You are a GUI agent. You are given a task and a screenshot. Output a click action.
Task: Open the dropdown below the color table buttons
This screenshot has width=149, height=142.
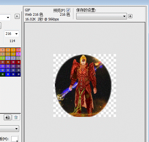pos(9,129)
